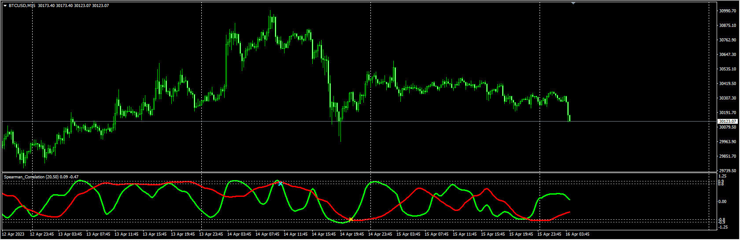Click price scale value 30419.50

click(728, 83)
